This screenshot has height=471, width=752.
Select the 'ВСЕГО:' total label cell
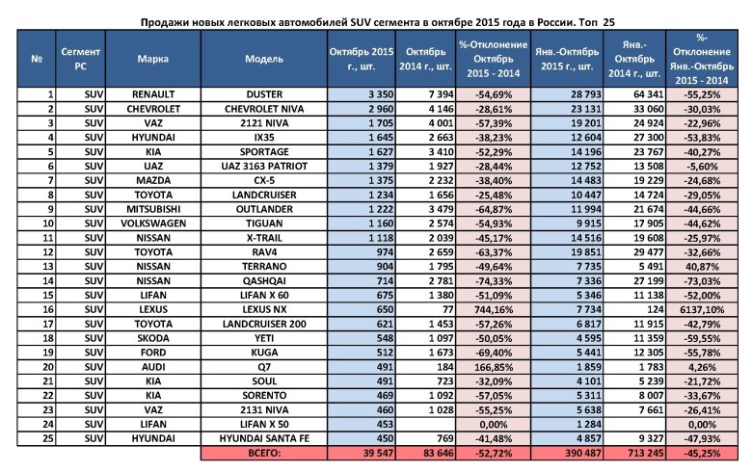pyautogui.click(x=264, y=451)
